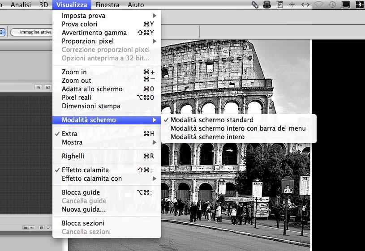Open the Analisi menu
365x251 pixels.
21,4
